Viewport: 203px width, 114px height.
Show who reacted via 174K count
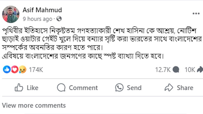tap(36, 70)
